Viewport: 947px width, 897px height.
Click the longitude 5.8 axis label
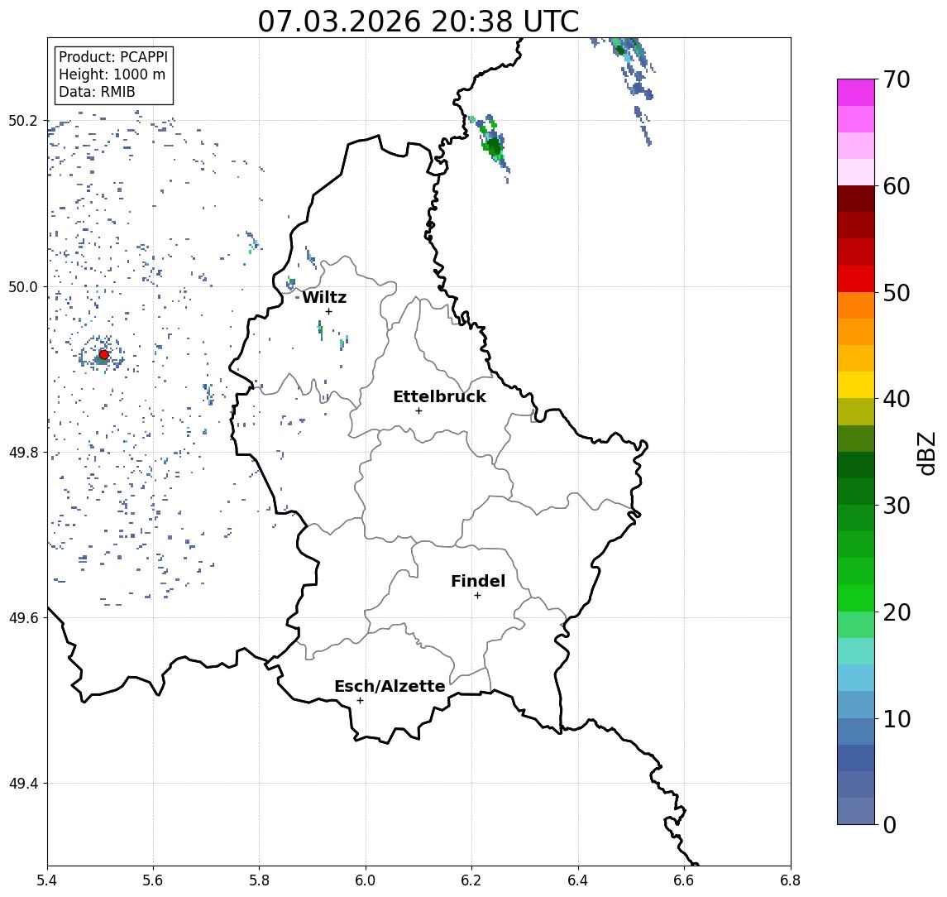pyautogui.click(x=259, y=880)
